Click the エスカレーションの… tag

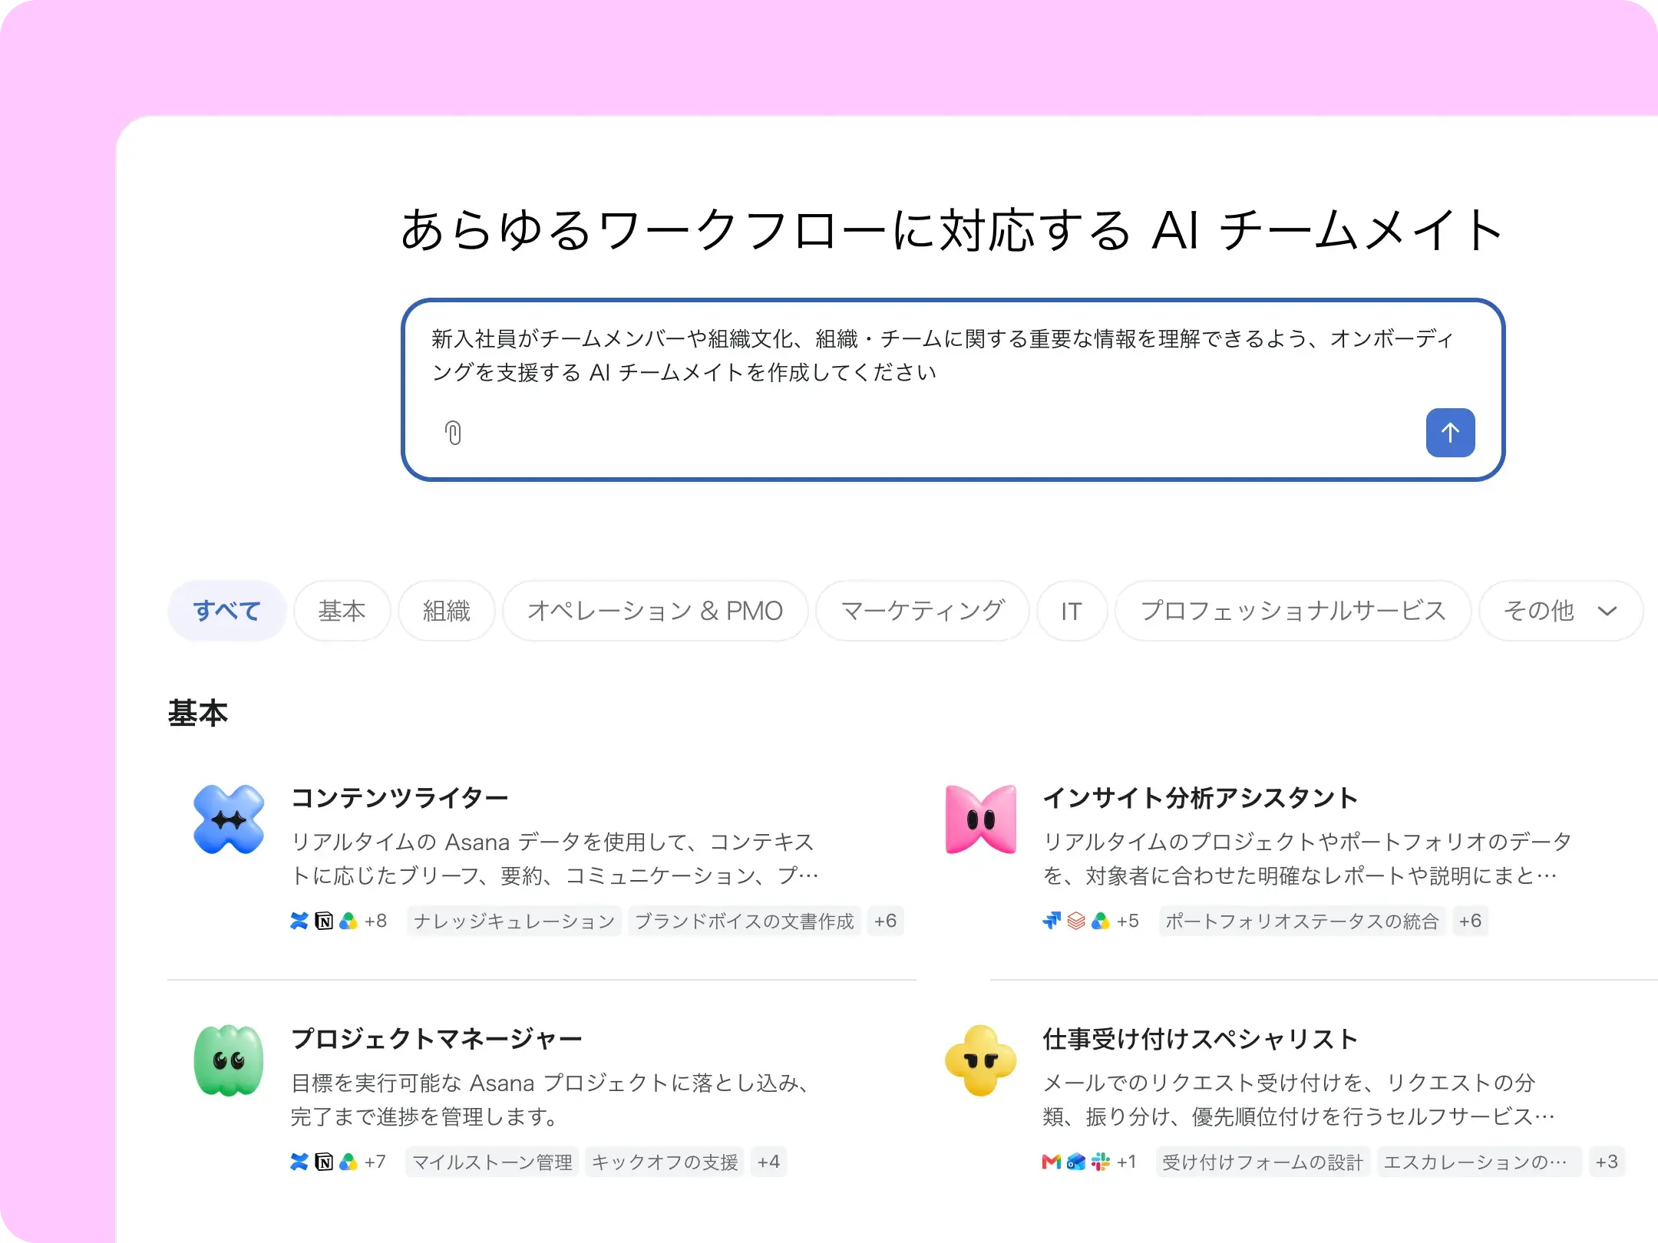coord(1478,1162)
